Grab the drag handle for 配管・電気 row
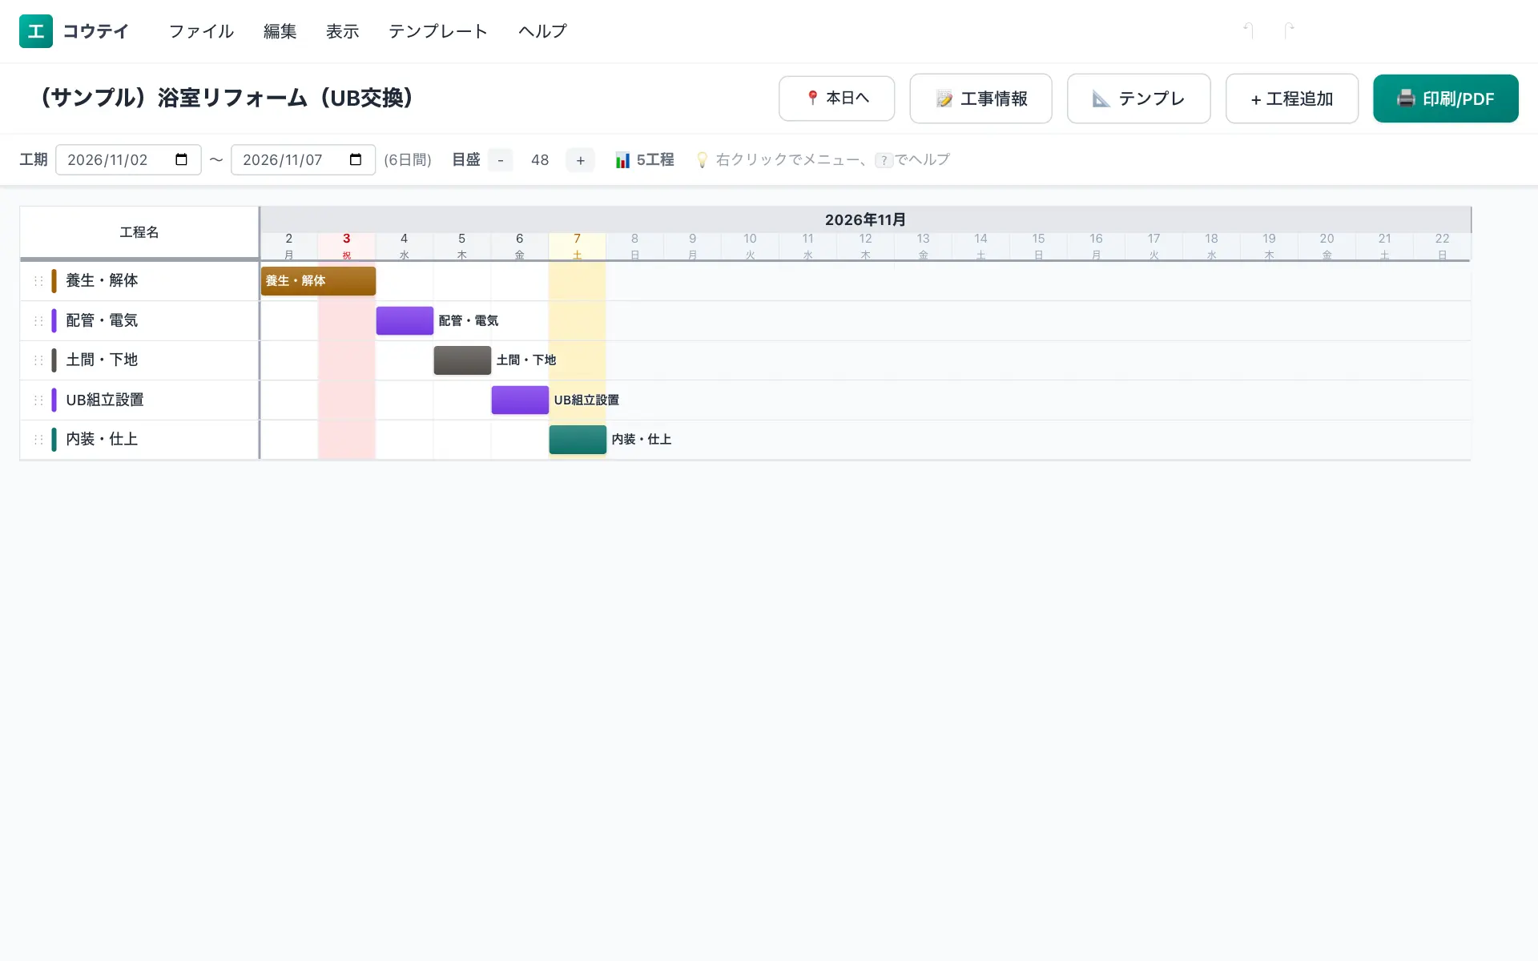The image size is (1538, 961). [38, 320]
